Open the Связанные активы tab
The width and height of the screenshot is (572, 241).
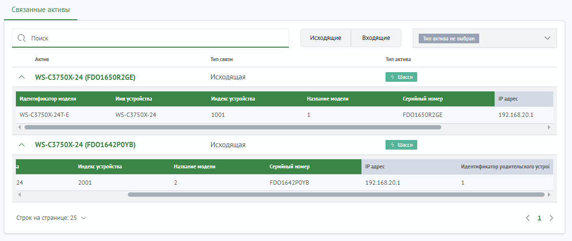coord(40,10)
